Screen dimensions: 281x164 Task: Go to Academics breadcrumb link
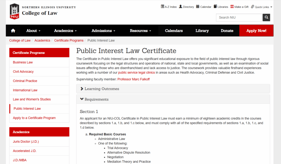point(42,40)
